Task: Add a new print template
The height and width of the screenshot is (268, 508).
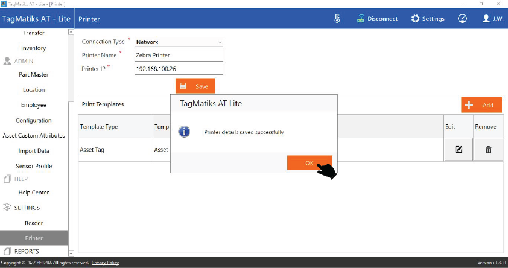Action: pyautogui.click(x=481, y=105)
